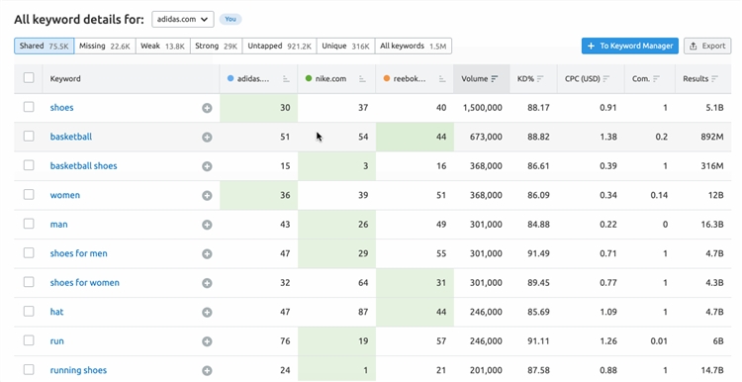The image size is (742, 382).
Task: Switch to the Weak 13.8K tab
Action: coord(163,46)
